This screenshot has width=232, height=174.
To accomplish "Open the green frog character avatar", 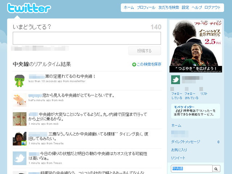I will tap(20, 81).
